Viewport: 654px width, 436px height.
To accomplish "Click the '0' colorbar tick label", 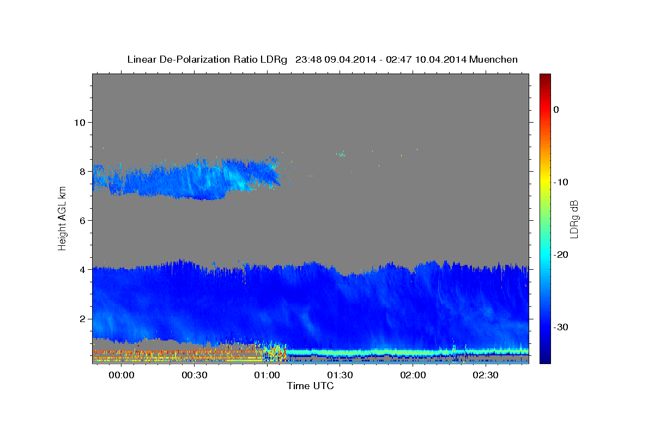I will tap(556, 110).
